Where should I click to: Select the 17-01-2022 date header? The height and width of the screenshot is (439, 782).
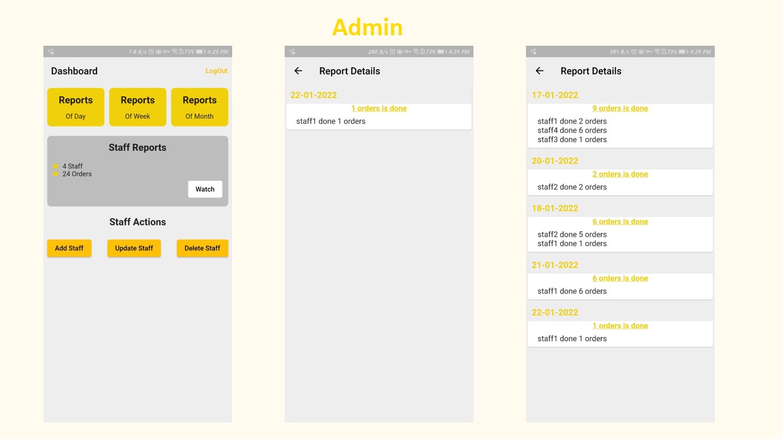point(555,95)
